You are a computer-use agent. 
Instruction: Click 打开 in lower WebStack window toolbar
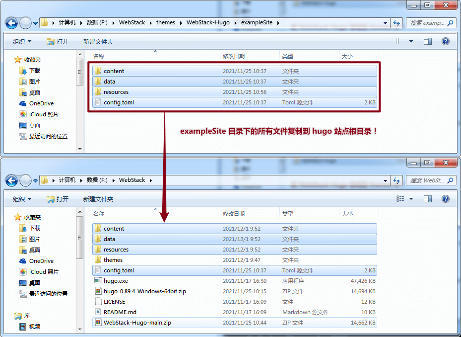pyautogui.click(x=58, y=199)
